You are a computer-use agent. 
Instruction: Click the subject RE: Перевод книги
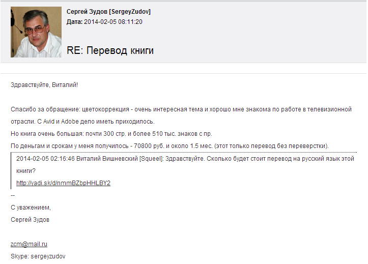(x=110, y=50)
